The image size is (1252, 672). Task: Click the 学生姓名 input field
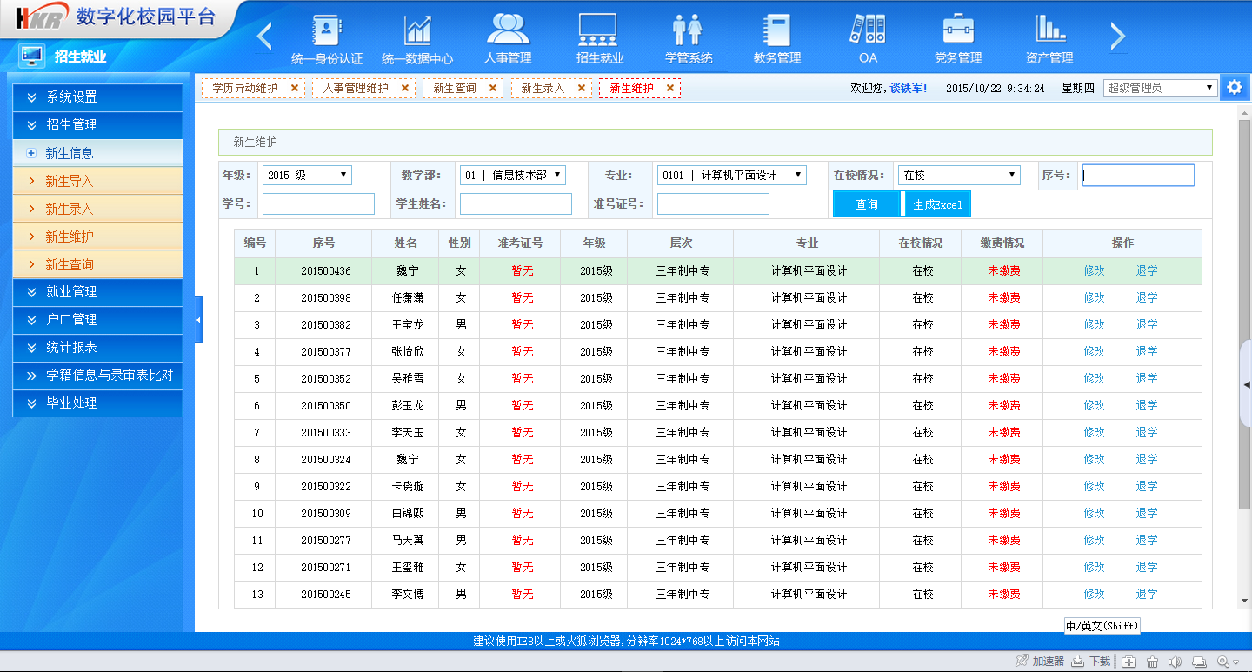(516, 204)
